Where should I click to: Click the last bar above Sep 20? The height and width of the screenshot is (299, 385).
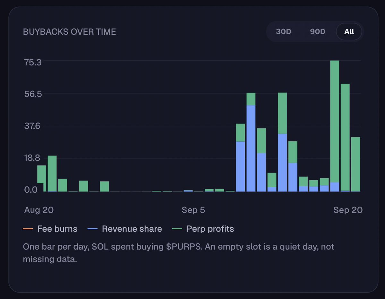tap(355, 164)
